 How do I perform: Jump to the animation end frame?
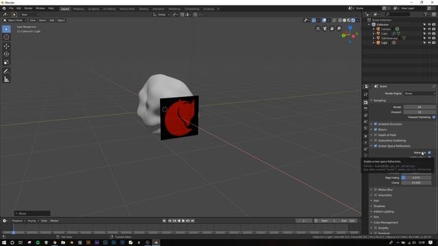pyautogui.click(x=192, y=221)
